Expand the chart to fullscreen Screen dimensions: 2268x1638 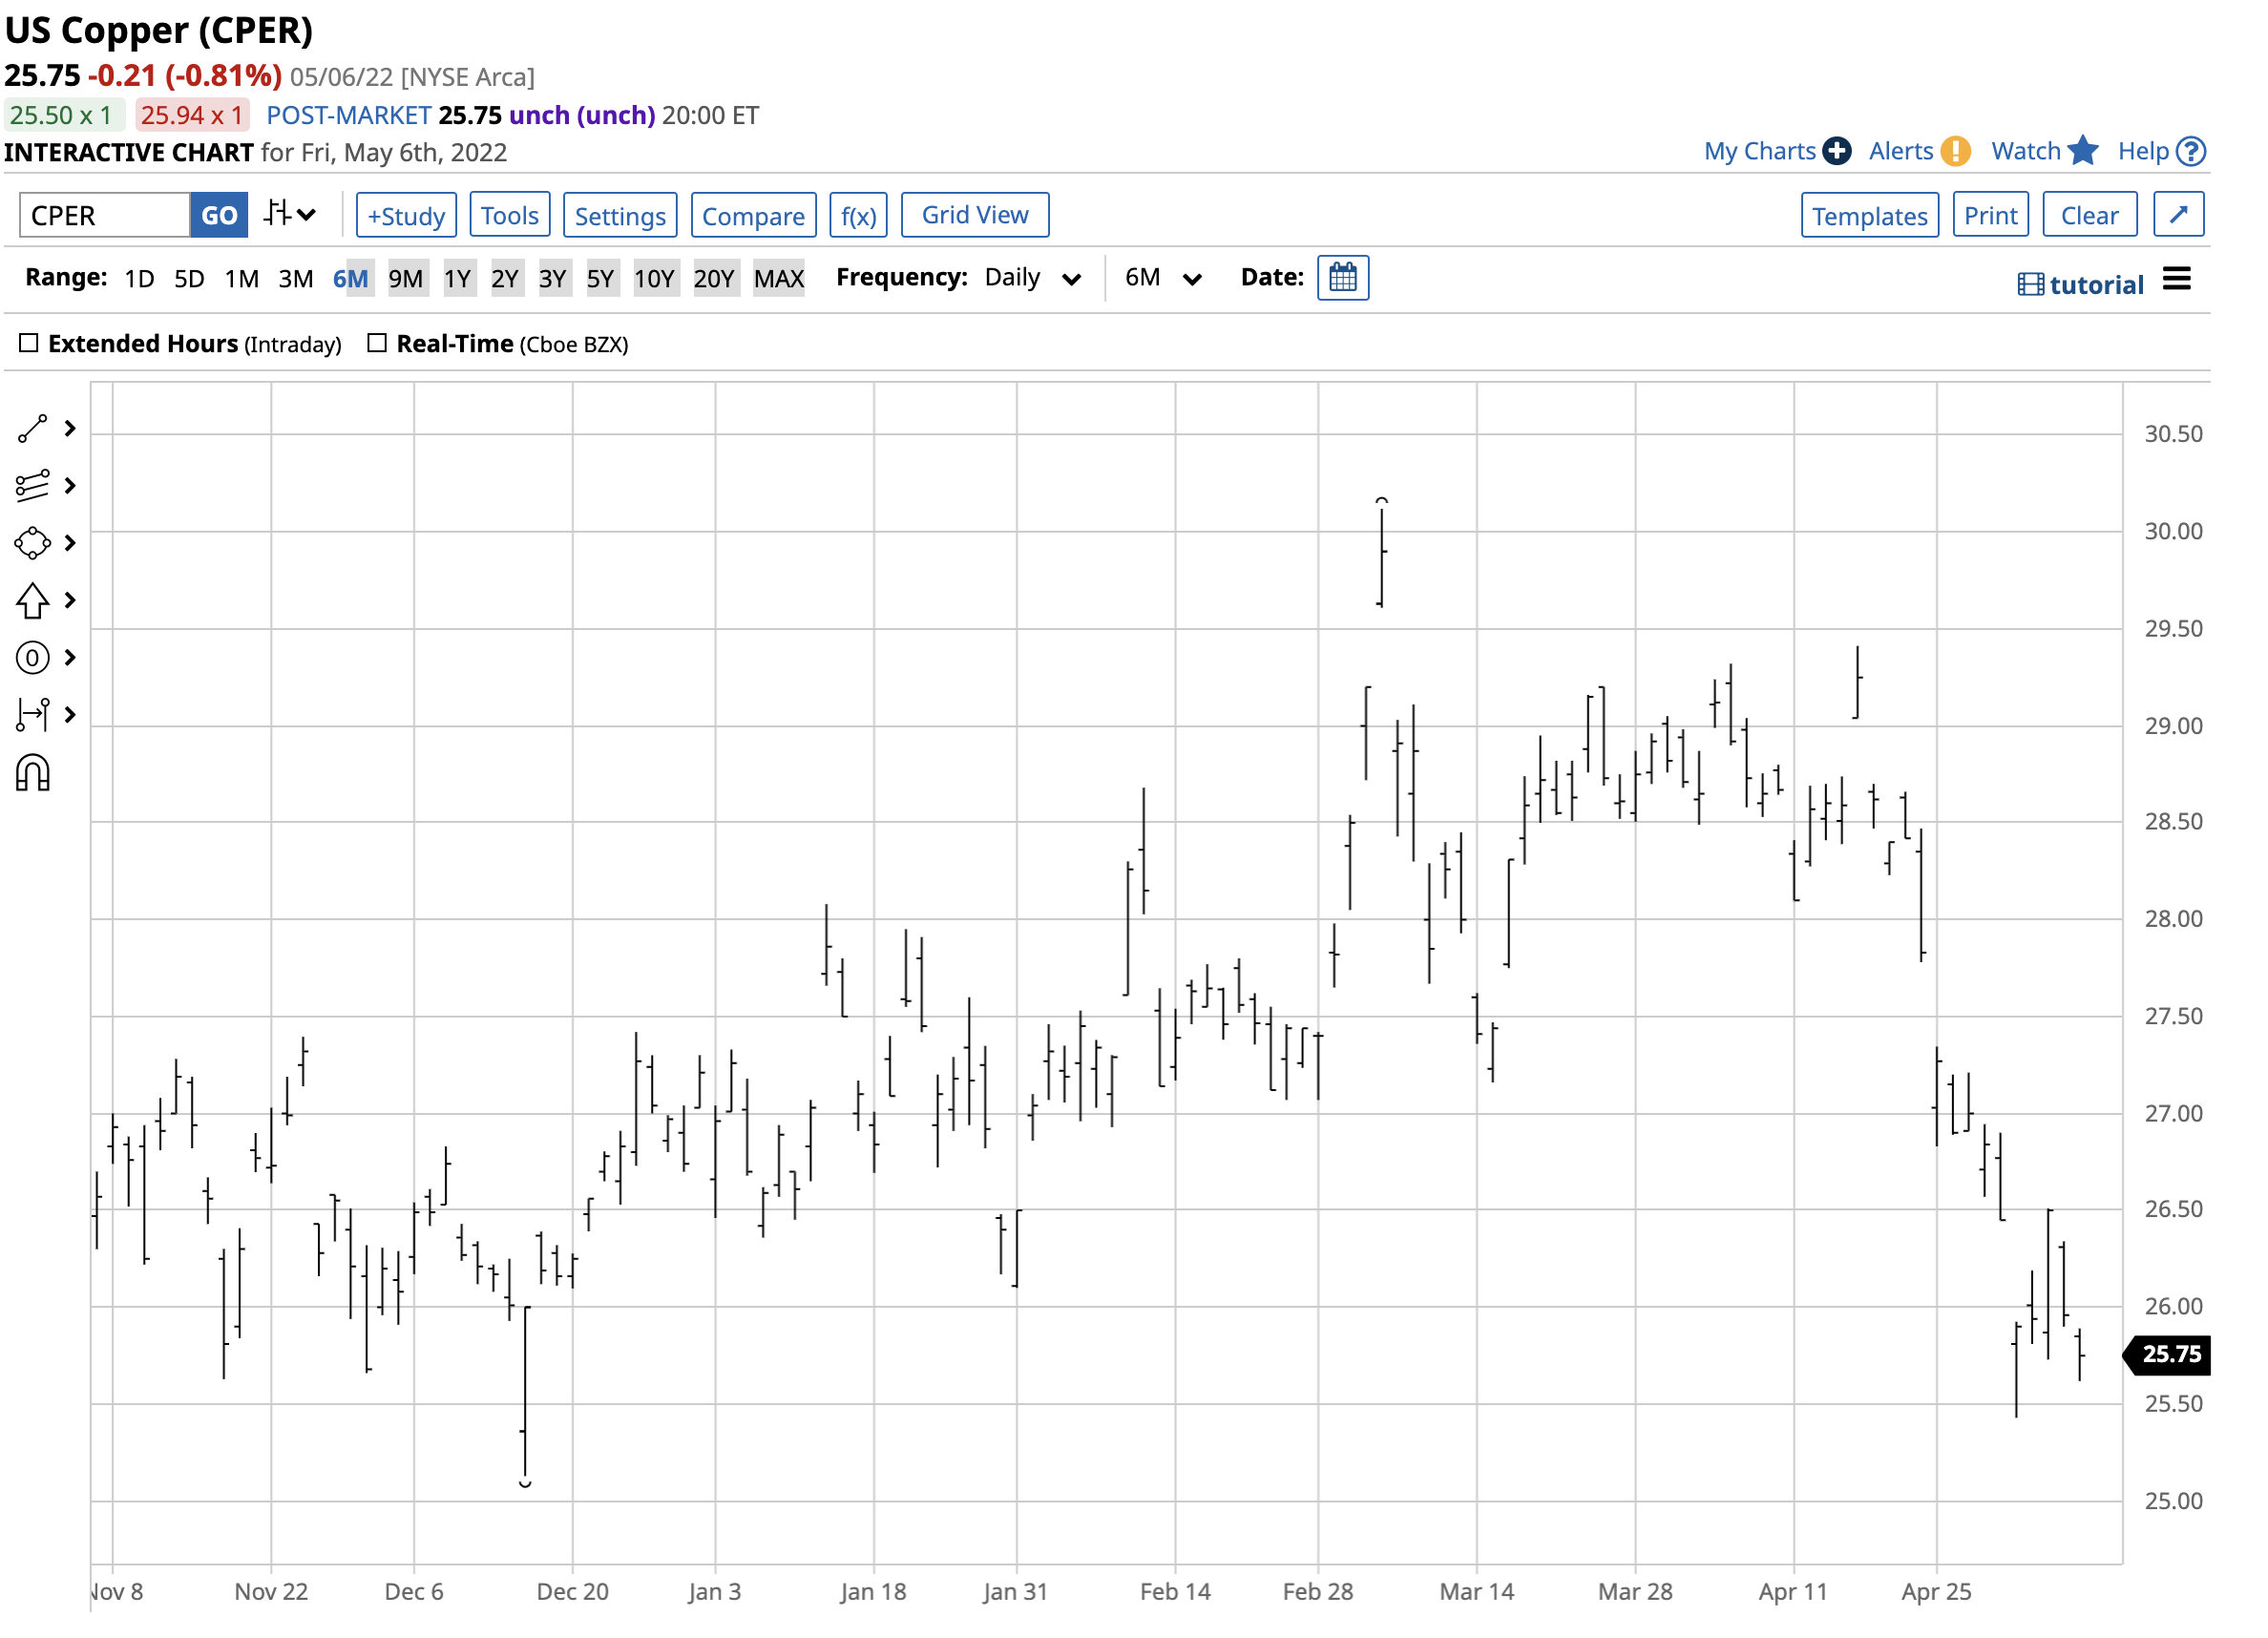[x=2179, y=214]
